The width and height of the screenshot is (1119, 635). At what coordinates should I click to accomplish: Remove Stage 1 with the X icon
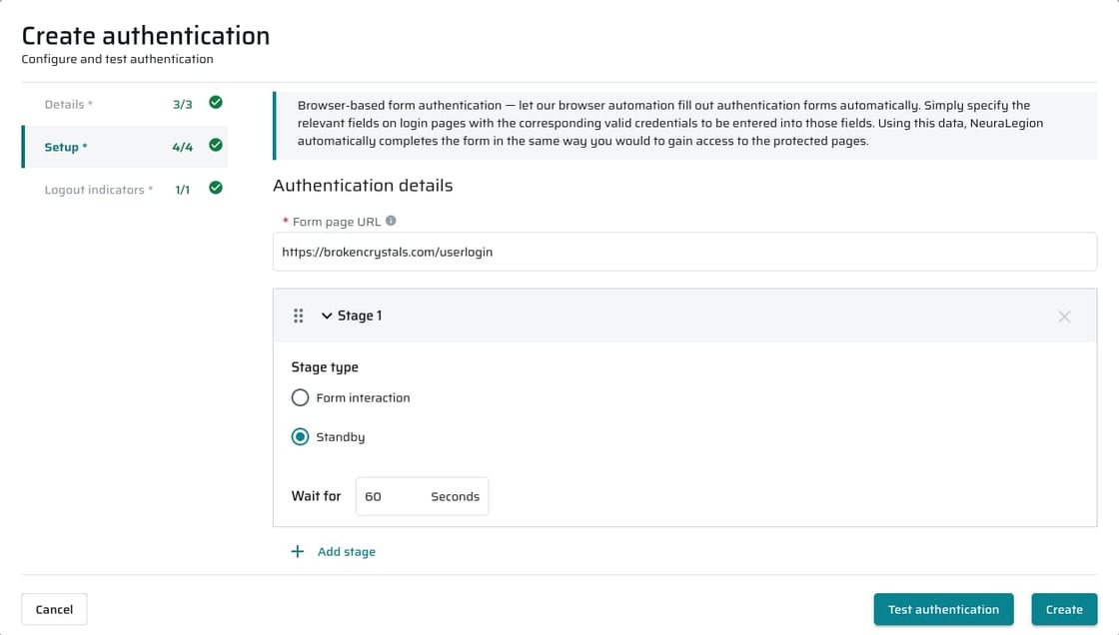click(x=1064, y=317)
